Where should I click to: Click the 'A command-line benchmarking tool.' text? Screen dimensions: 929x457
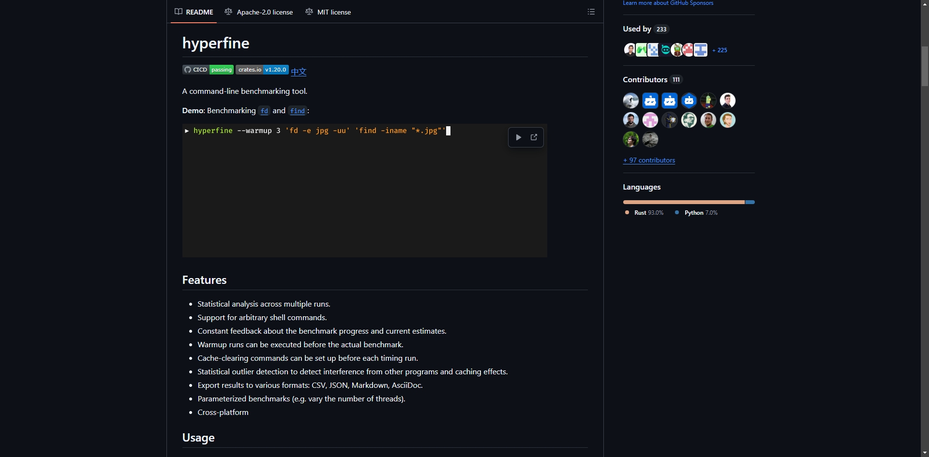pos(245,91)
